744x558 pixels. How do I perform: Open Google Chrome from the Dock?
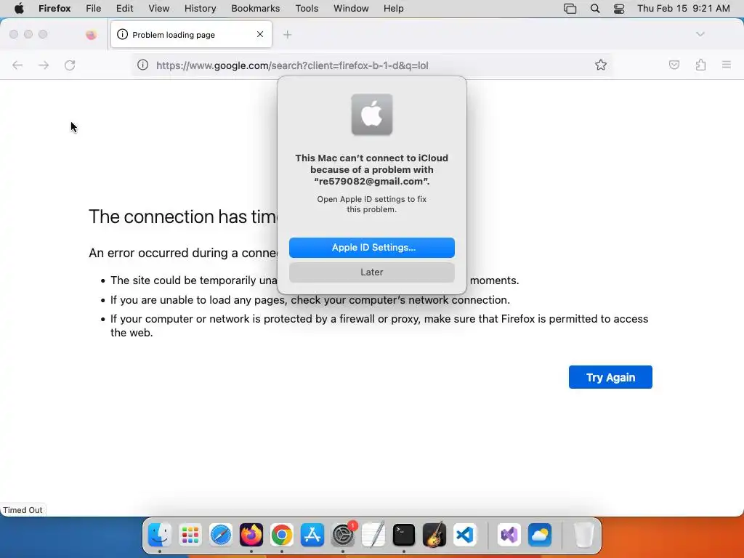click(x=281, y=535)
